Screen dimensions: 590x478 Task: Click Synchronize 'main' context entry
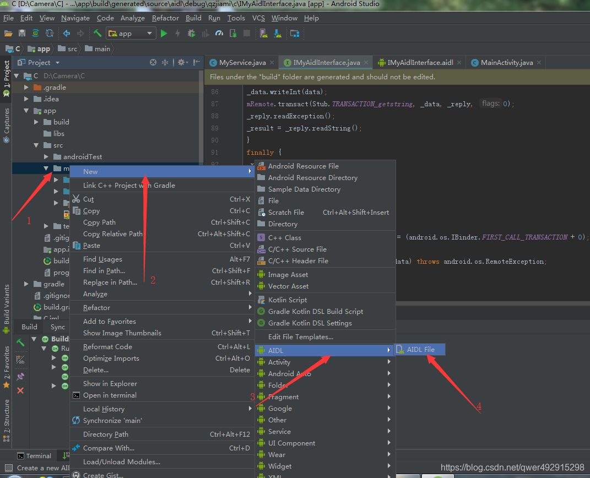(162, 421)
